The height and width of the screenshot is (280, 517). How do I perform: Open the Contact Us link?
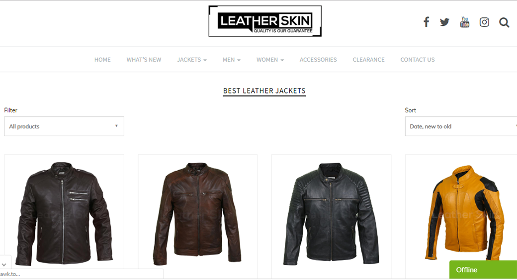[418, 60]
